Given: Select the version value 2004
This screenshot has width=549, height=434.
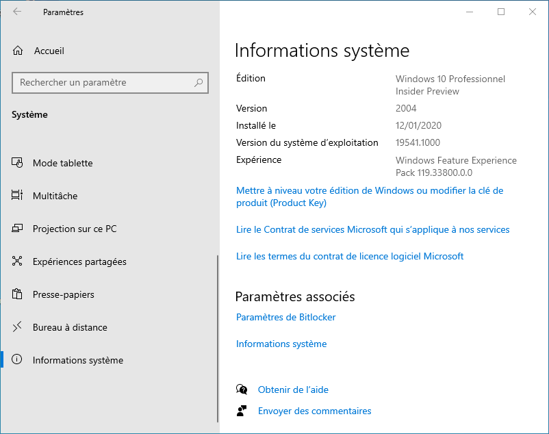Looking at the screenshot, I should coord(406,108).
